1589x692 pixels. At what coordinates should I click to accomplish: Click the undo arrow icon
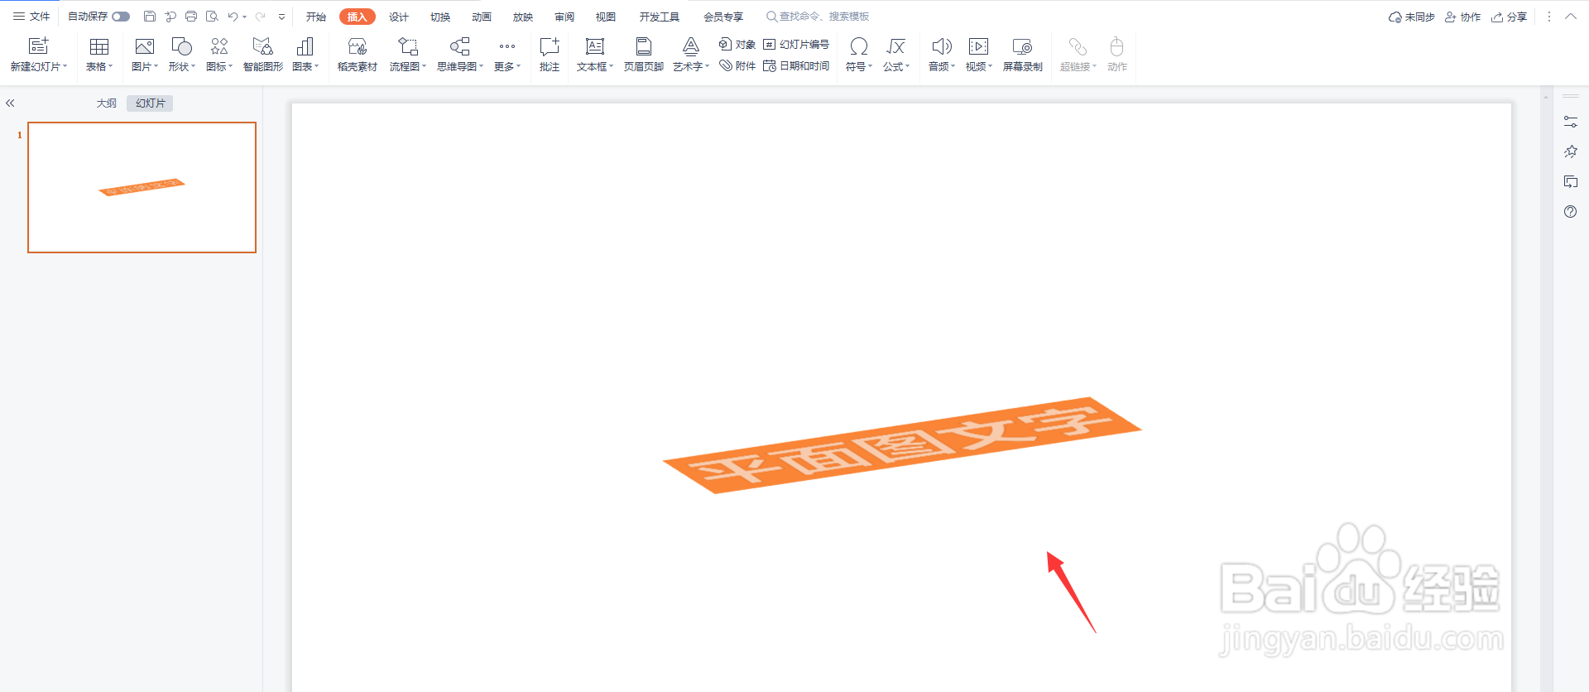[233, 17]
